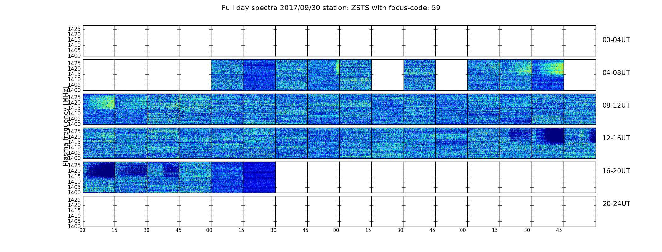Click the 1415 tick label in 20-24UT row
The height and width of the screenshot is (252, 662).
tap(74, 210)
